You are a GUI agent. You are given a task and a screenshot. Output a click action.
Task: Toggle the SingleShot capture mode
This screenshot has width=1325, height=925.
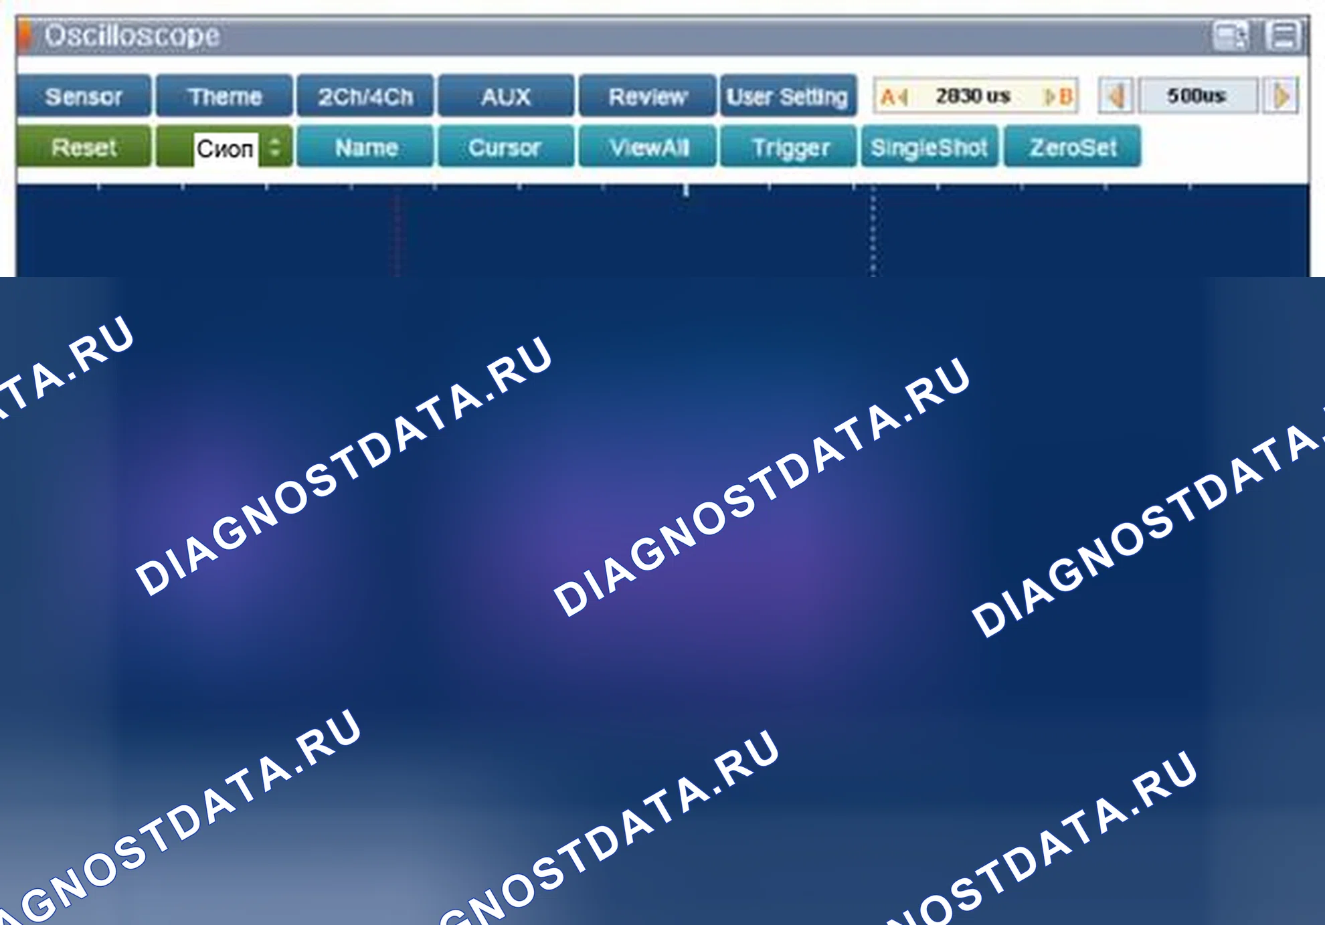tap(929, 147)
